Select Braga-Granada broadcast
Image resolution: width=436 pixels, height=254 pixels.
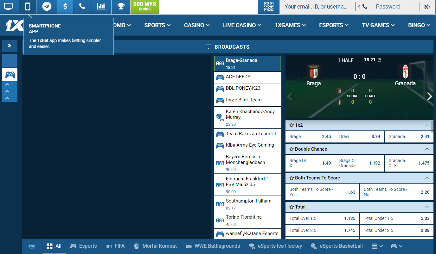[247, 63]
